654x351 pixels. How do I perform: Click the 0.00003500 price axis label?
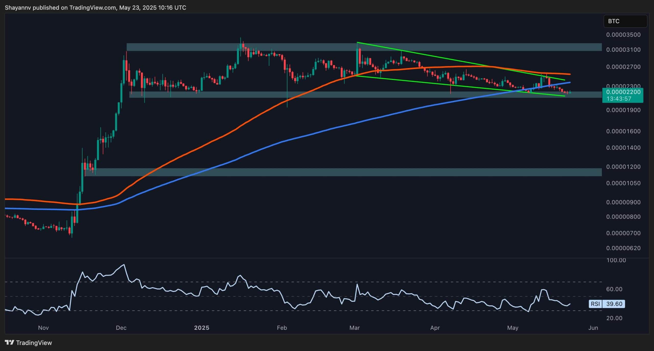coord(623,35)
